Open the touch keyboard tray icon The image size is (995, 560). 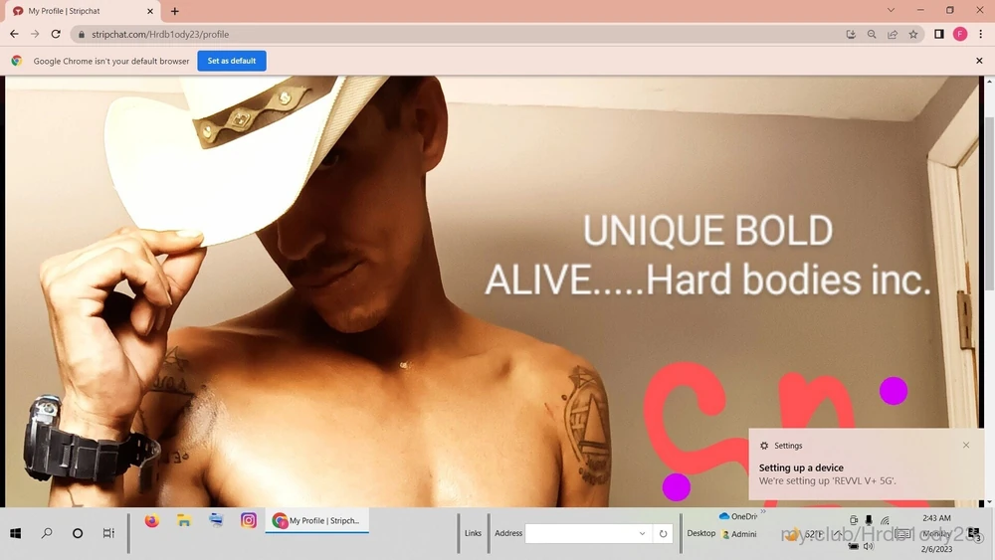click(x=903, y=533)
